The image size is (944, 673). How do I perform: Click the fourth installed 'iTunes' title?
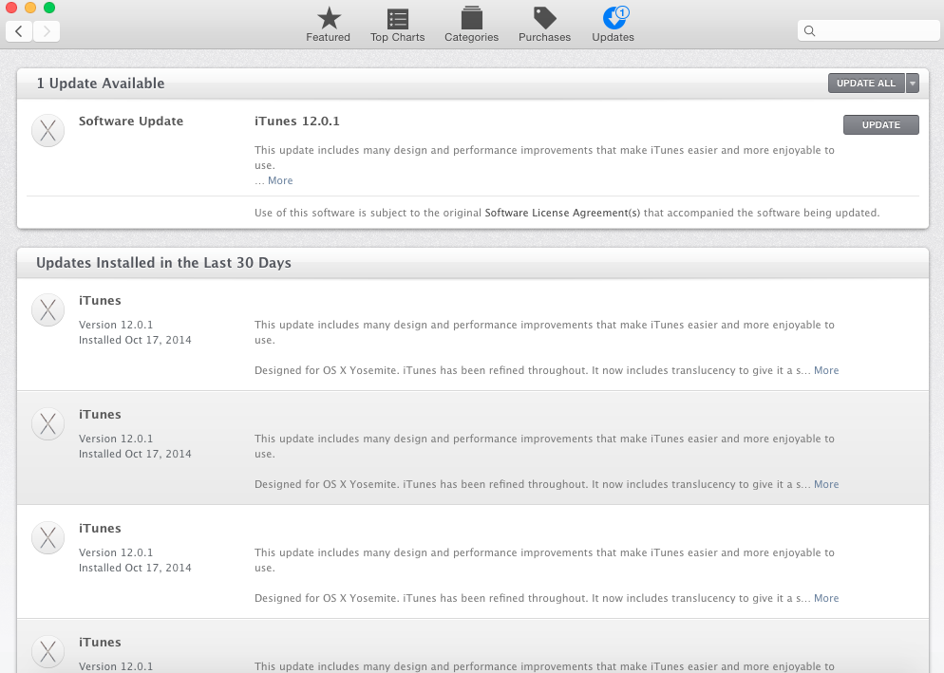click(100, 642)
